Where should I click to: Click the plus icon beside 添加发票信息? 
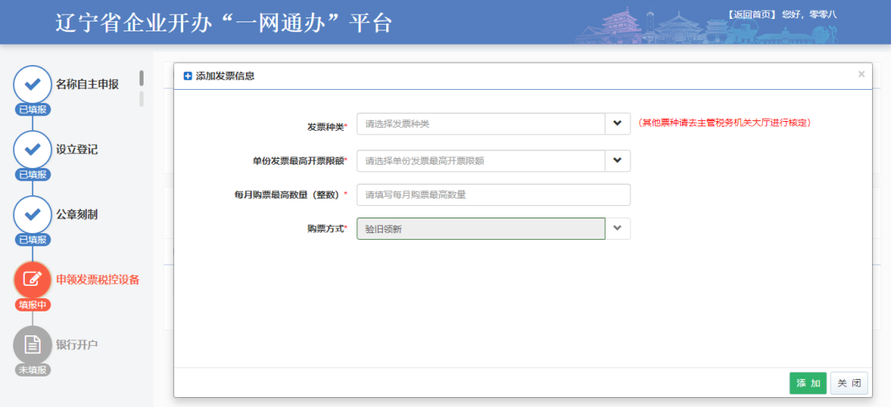point(188,76)
